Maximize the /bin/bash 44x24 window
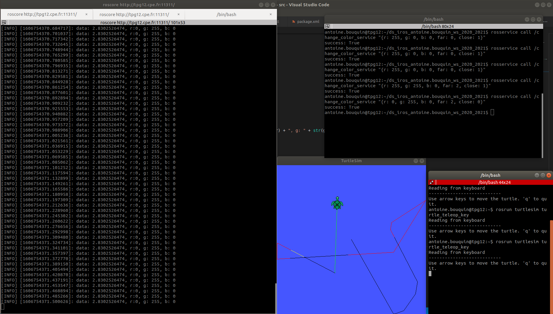The image size is (553, 314). pyautogui.click(x=543, y=175)
